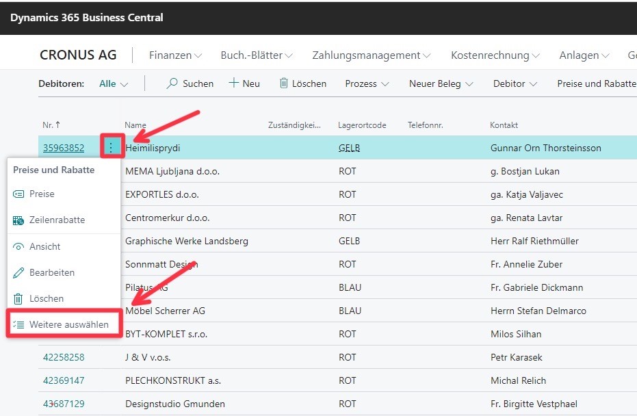
Task: Select Preise icon in context menu
Action: coord(18,194)
